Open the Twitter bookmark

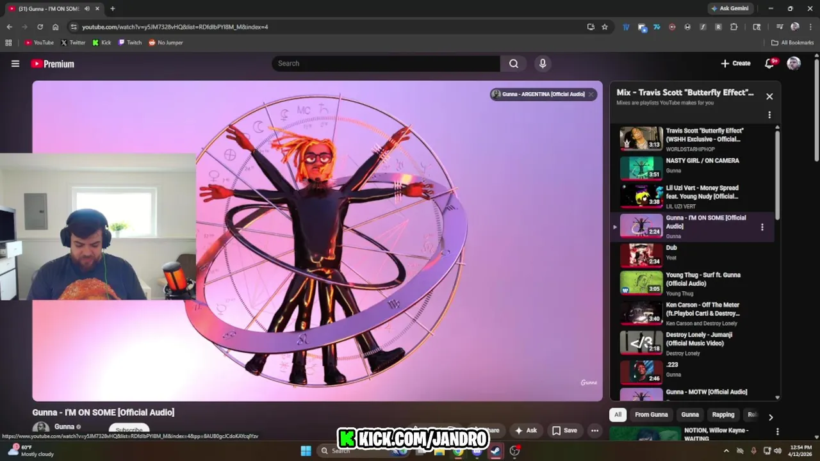coord(73,43)
